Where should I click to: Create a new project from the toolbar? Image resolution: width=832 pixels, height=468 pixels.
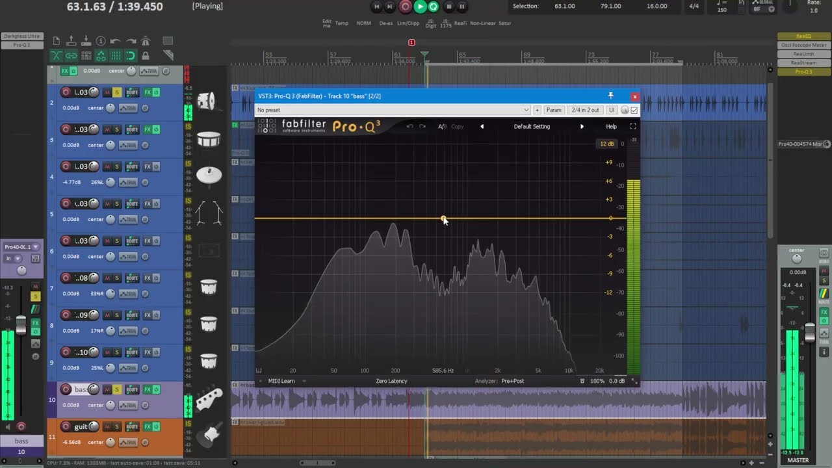tap(57, 41)
